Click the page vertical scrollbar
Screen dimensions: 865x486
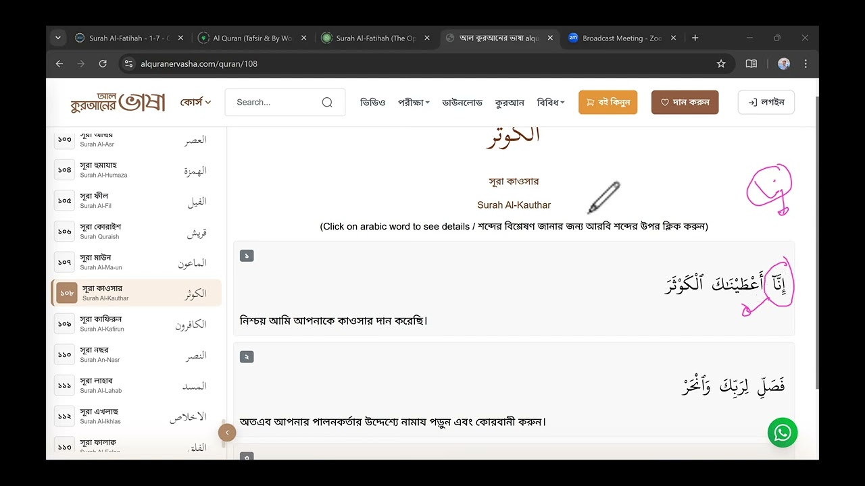click(816, 243)
